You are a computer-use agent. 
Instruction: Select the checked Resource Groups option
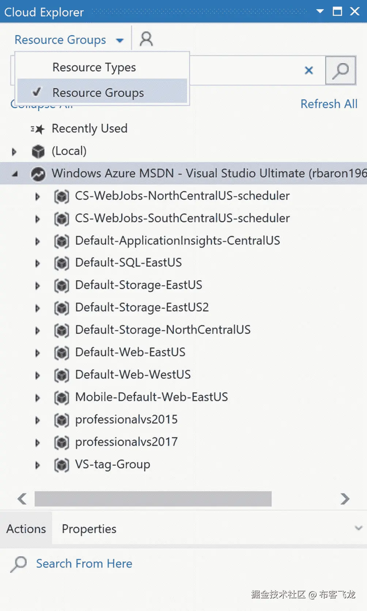point(98,93)
